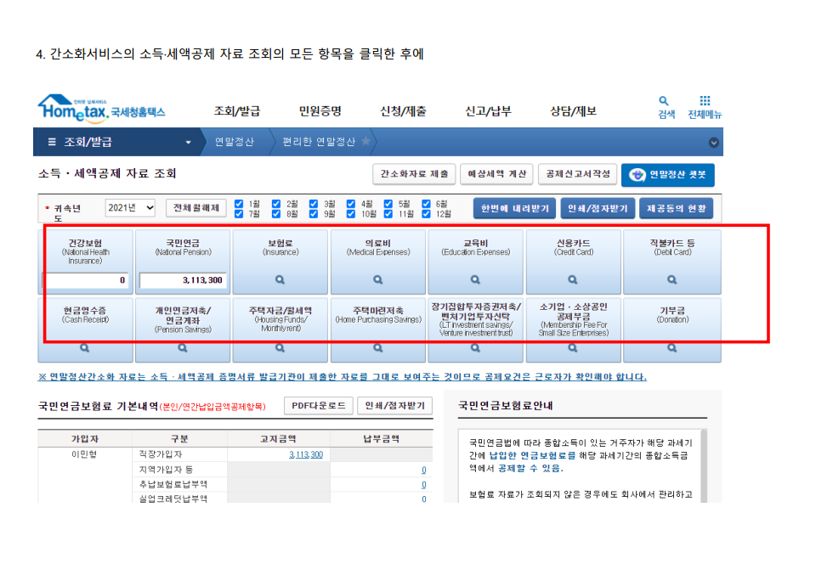Screen dimensions: 833x586
Task: Click the 건강보험 amount field showing 0
Action: 85,280
